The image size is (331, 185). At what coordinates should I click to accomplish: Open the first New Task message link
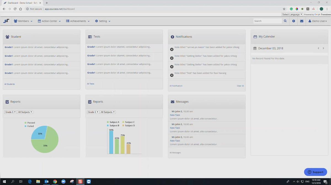[x=175, y=115]
